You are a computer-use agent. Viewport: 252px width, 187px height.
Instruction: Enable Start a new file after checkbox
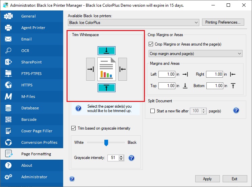point(152,111)
